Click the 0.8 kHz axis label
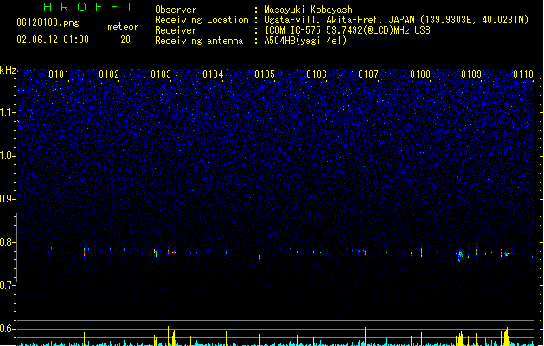Image resolution: width=544 pixels, height=346 pixels. pyautogui.click(x=7, y=242)
